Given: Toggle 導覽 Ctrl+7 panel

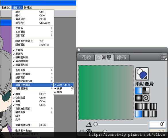Looking at the screenshot, I should [x=33, y=94].
